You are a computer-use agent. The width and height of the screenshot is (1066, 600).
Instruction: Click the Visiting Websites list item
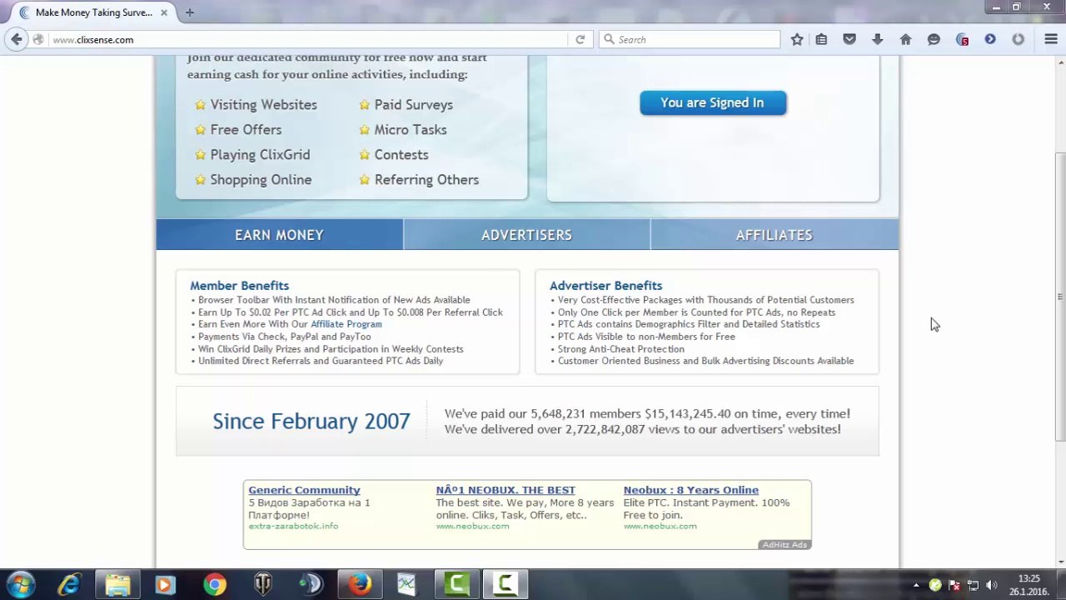point(263,105)
